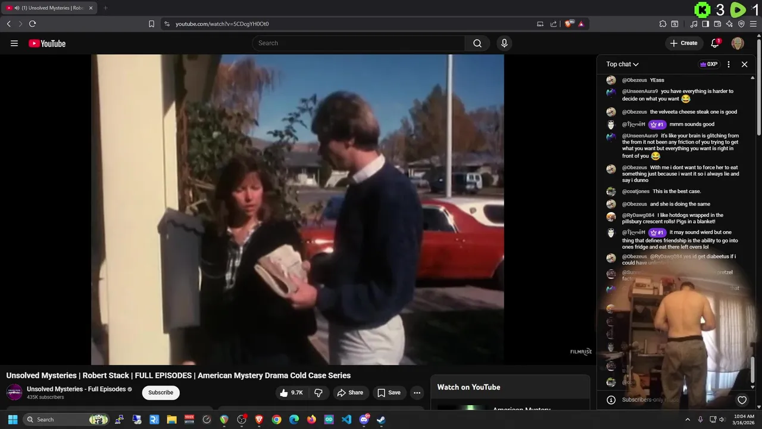Click the Brave Shields lion icon
This screenshot has height=429, width=762.
569,24
